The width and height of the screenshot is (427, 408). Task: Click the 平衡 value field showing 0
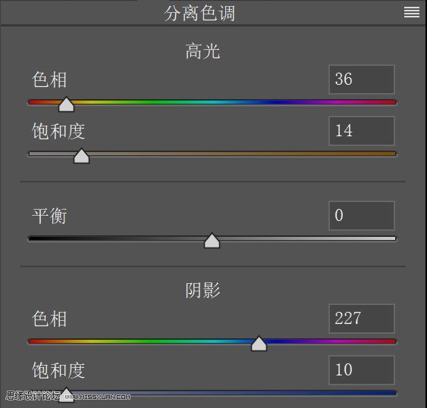click(x=362, y=216)
